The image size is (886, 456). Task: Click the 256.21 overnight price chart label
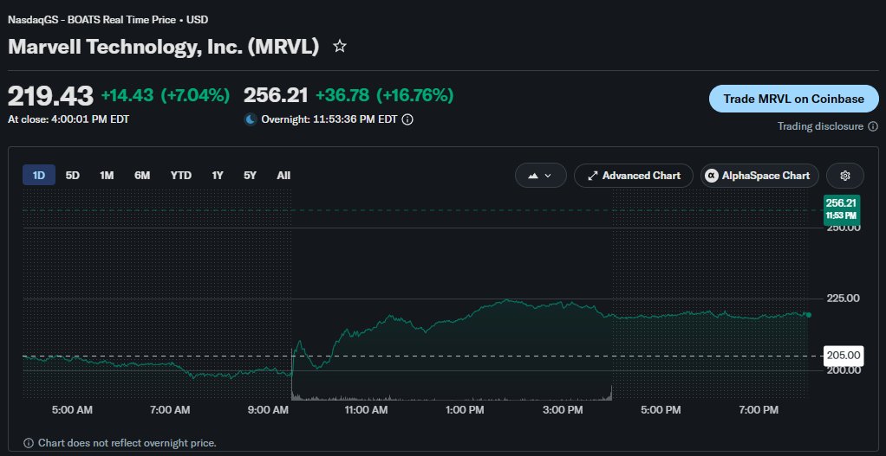(x=841, y=209)
